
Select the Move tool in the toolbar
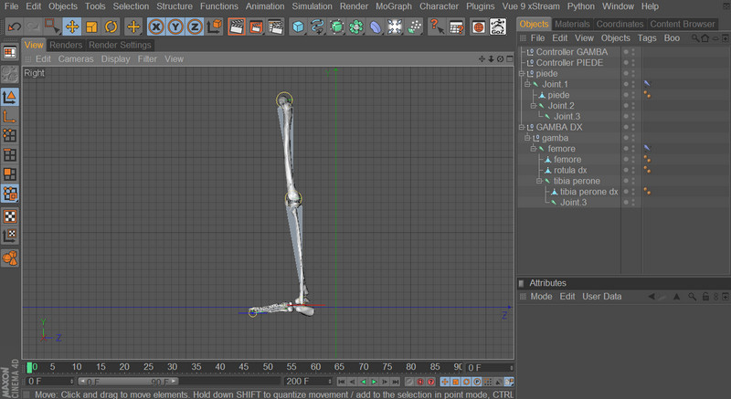72,26
